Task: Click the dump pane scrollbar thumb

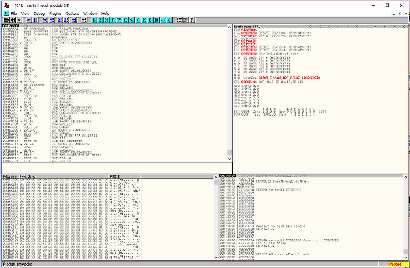Action: pos(216,182)
